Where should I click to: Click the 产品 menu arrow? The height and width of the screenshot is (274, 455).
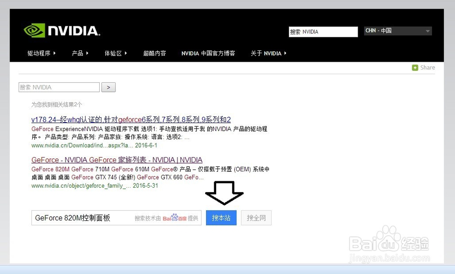(87, 53)
